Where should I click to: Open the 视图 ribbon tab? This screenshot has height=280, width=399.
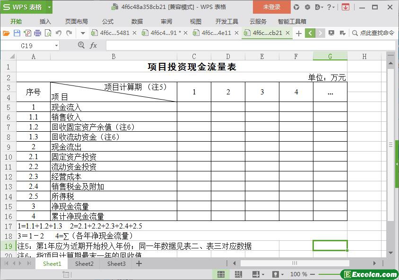(x=195, y=22)
